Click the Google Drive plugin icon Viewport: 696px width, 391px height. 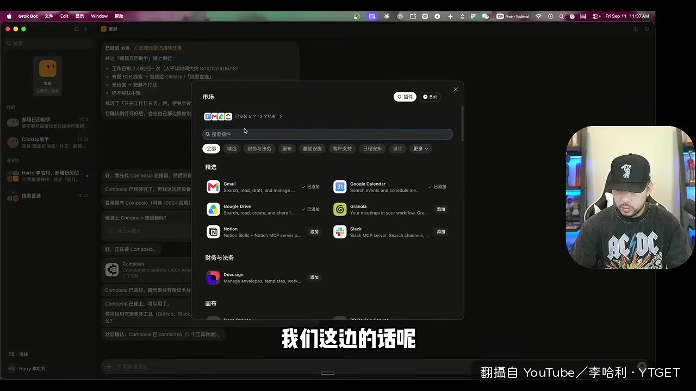point(213,209)
